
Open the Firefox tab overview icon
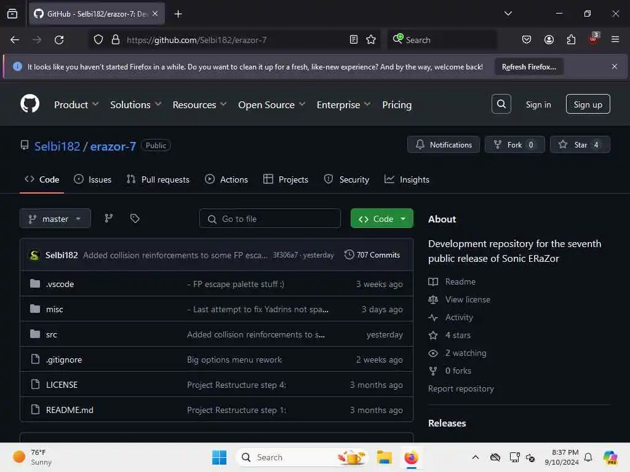click(12, 14)
